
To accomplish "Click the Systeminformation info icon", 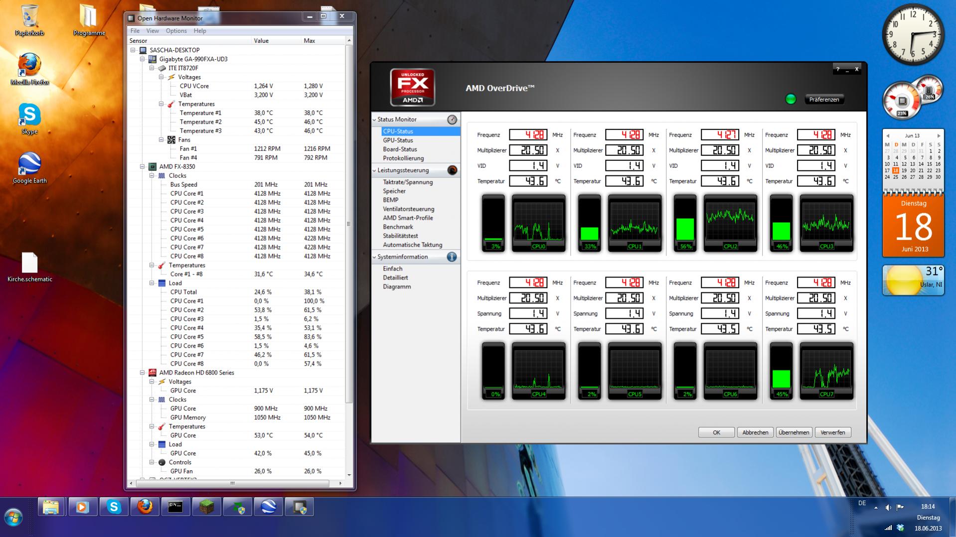I will [452, 257].
